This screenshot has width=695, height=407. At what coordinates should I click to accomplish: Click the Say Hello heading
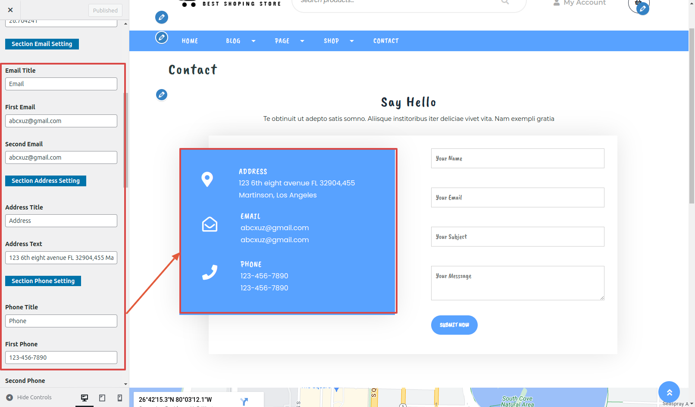click(408, 102)
